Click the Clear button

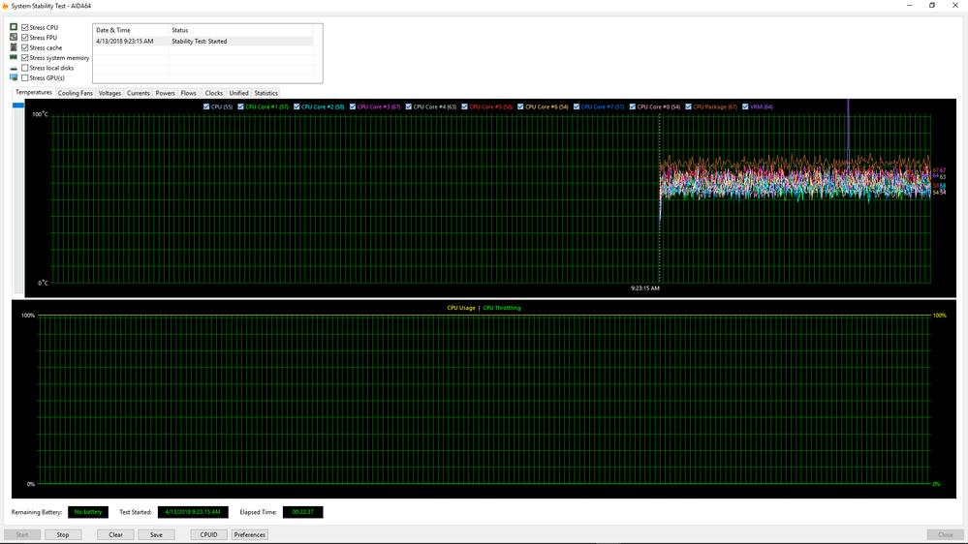coord(115,534)
